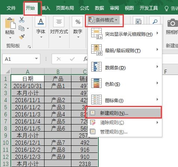Open the Name Box A1 dropdown arrow
Viewport: 178px width, 167px height.
click(x=36, y=59)
